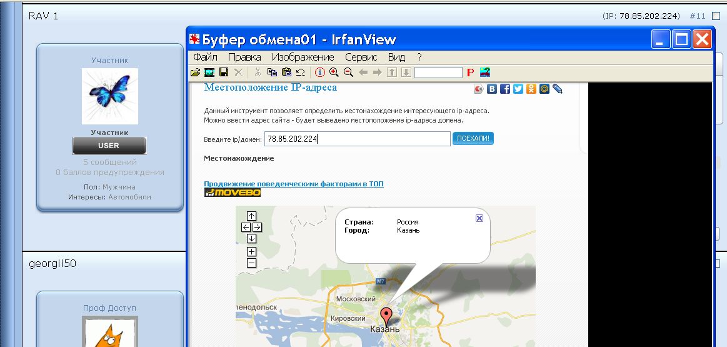Screen dimensions: 727x347
Task: Open the slideshow filmstrip icon
Action: 209,73
